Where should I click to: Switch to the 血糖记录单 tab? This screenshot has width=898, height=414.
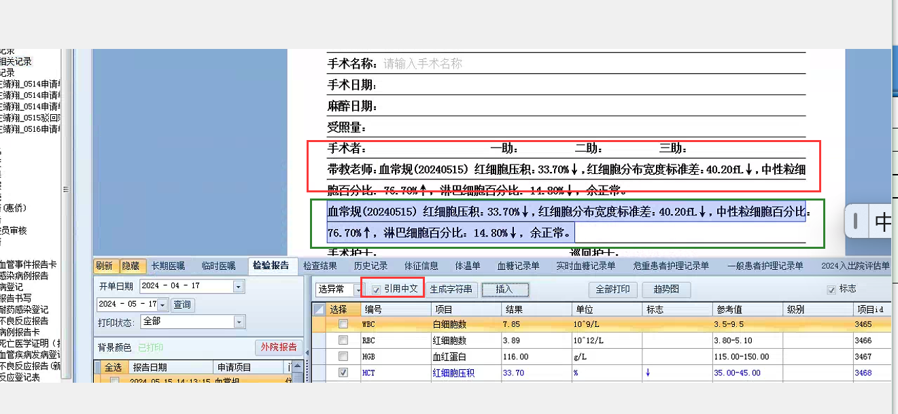518,266
